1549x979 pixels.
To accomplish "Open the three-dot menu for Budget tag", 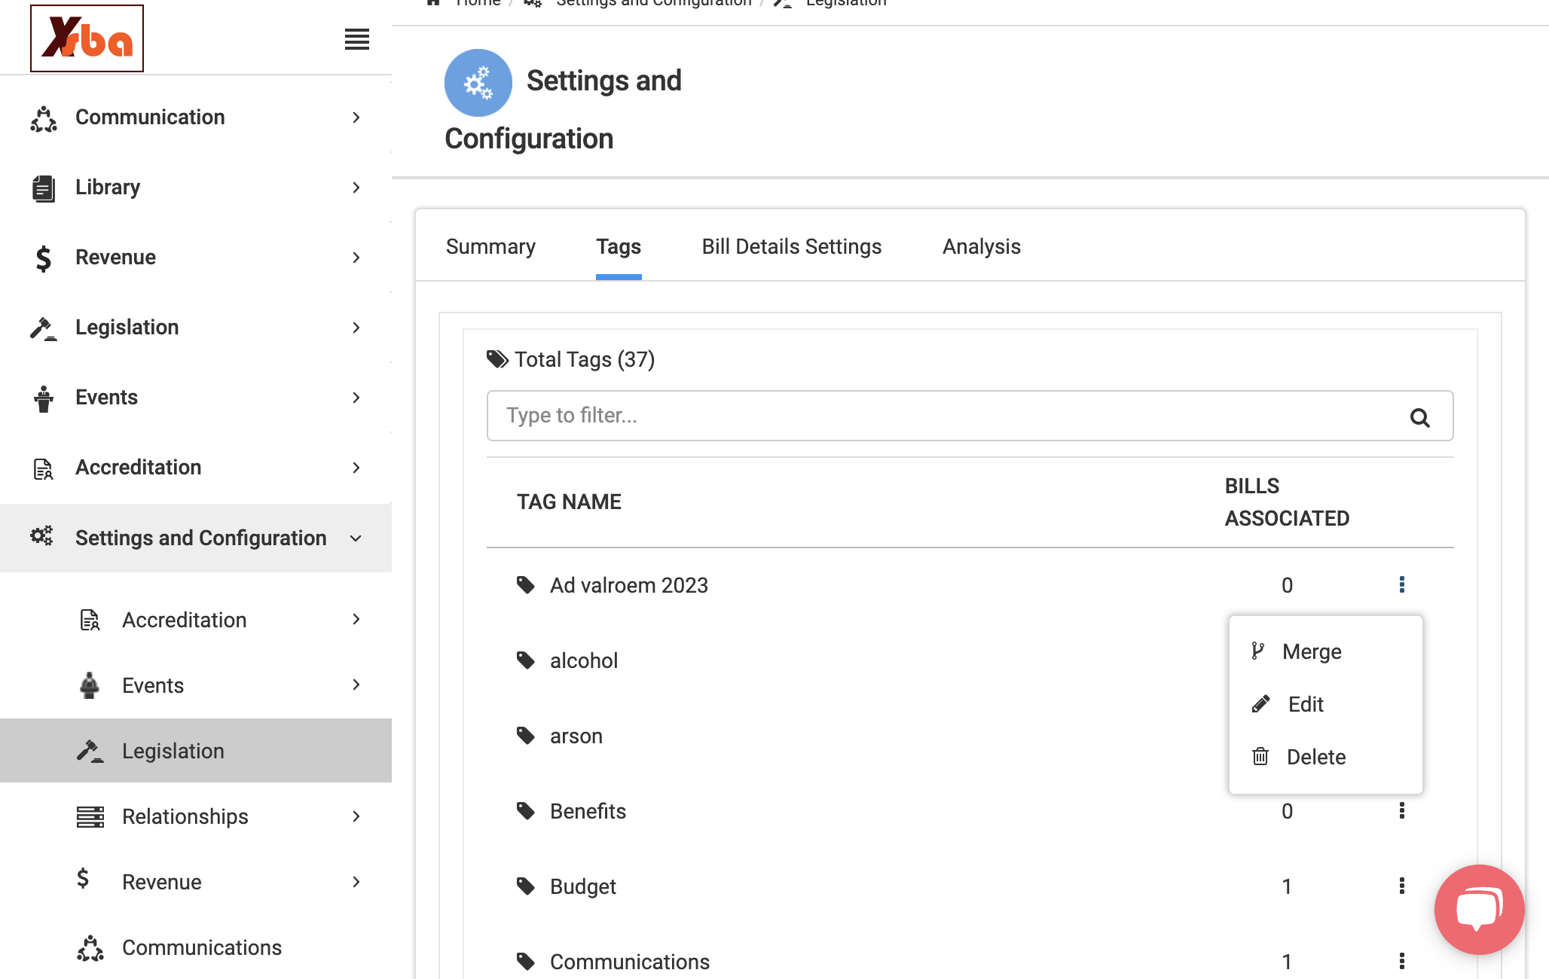I will pos(1402,886).
